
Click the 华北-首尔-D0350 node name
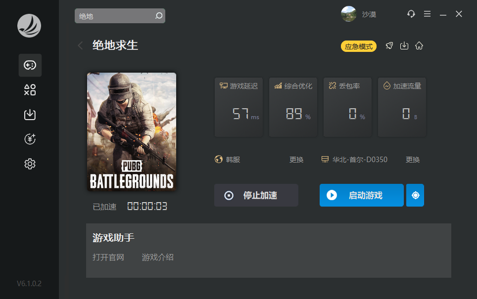point(360,160)
